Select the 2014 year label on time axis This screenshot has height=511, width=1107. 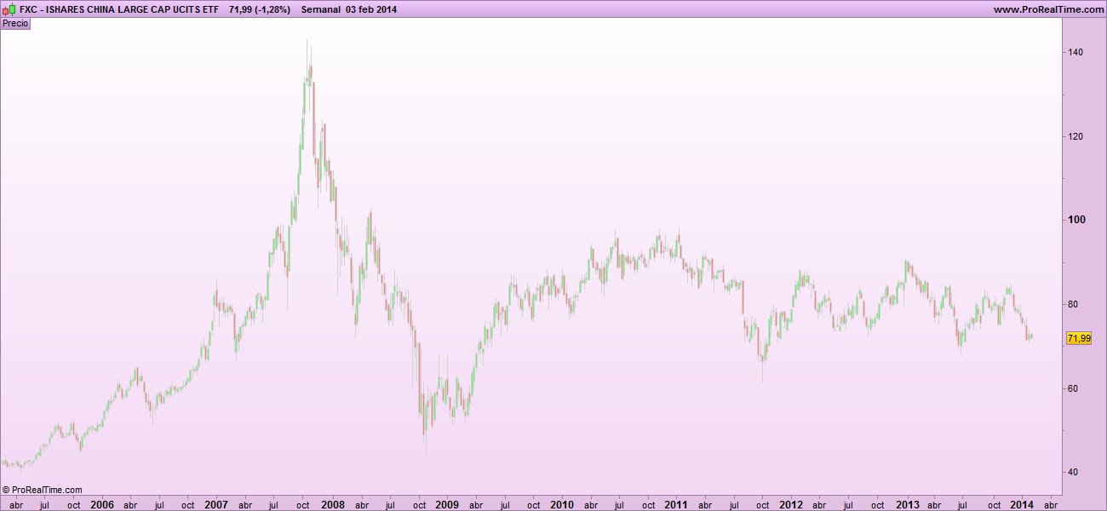[1022, 504]
